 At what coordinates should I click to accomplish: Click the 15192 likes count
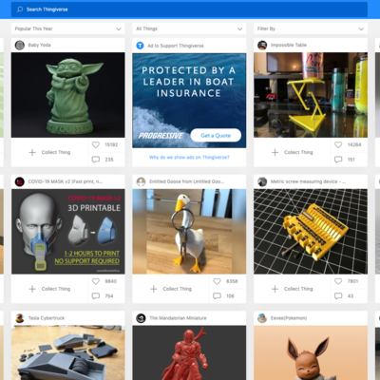click(111, 144)
